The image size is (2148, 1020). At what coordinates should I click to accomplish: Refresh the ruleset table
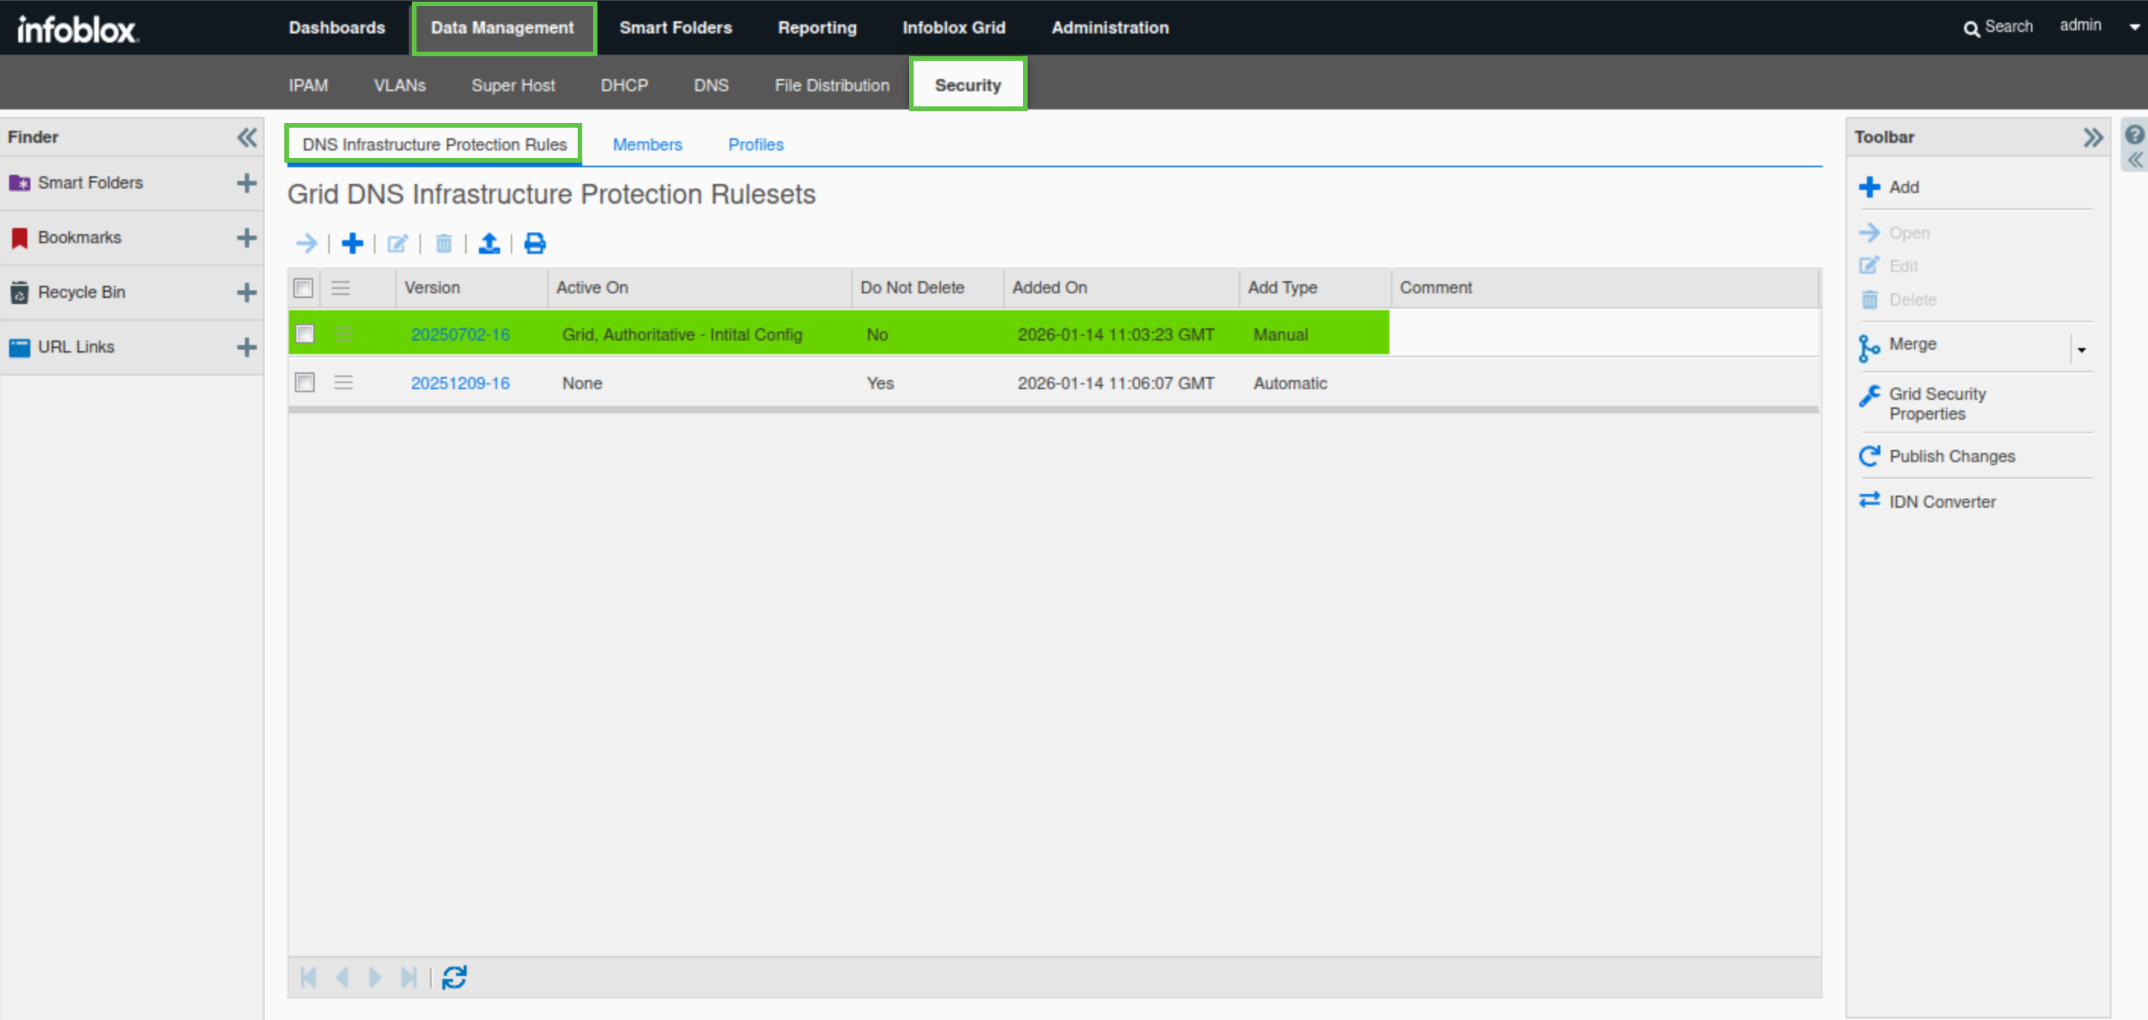(455, 977)
